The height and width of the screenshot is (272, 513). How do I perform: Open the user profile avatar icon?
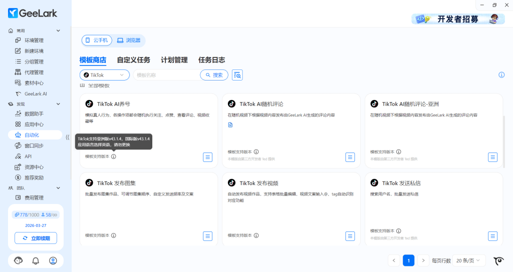(x=53, y=260)
